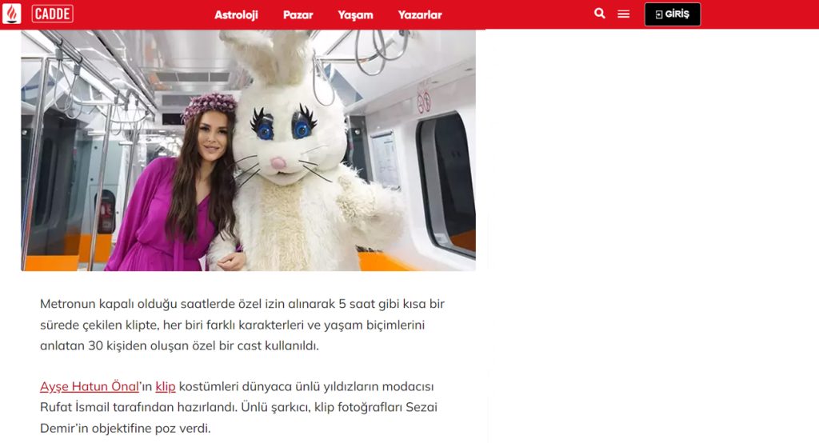
Task: Click the CADDE logo
Action: (x=52, y=14)
